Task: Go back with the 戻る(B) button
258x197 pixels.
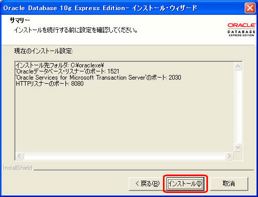Action: tap(147, 184)
